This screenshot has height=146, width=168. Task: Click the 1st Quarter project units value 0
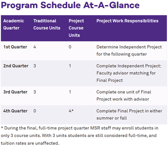tap(70, 47)
